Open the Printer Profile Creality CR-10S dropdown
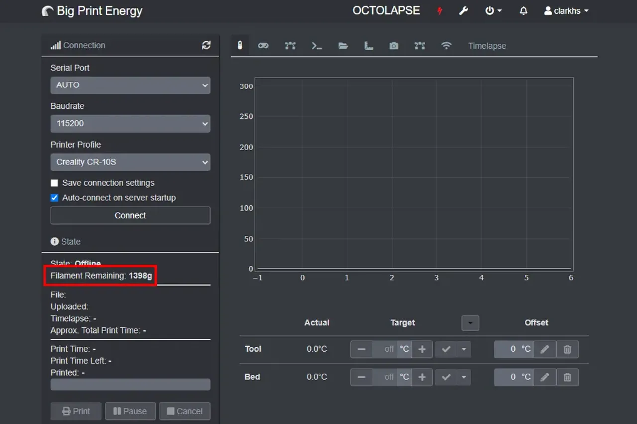The height and width of the screenshot is (424, 637). click(x=130, y=162)
